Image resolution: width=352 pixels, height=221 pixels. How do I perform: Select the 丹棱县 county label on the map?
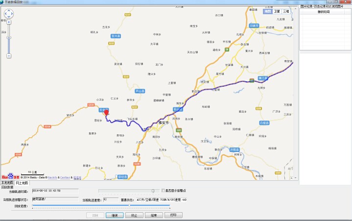coord(264,123)
